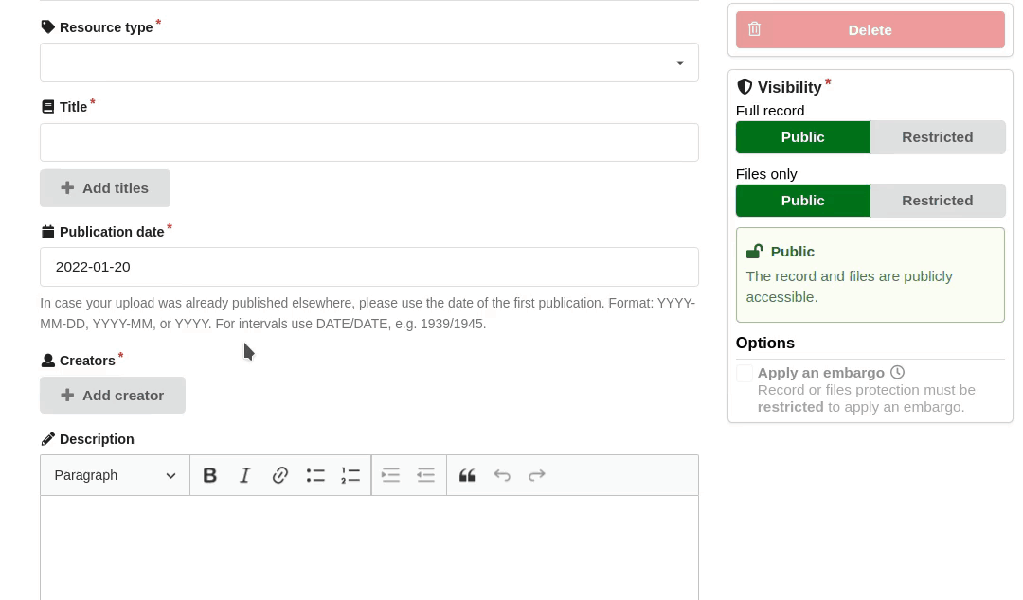Click inside the Description text area

369,548
